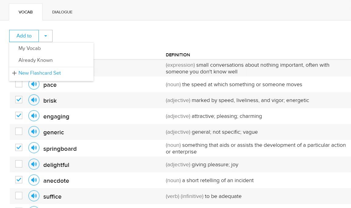Screen dimensions: 351x208
Task: Uncheck the anecdote checkbox
Action: (x=19, y=180)
